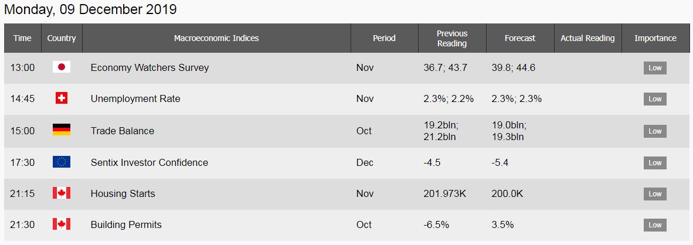
Task: Open the Sentix Investor Confidence entry
Action: (150, 162)
